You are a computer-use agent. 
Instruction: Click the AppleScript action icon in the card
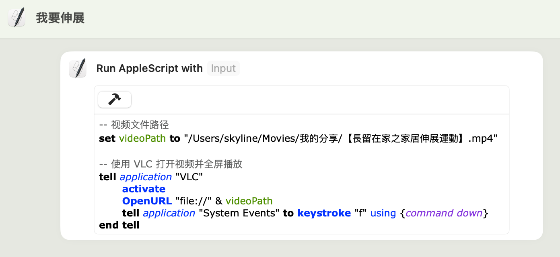[78, 68]
